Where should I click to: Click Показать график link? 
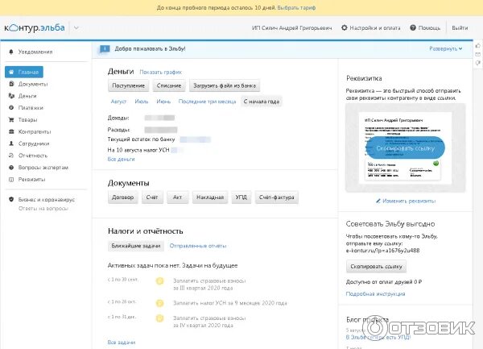[x=160, y=73]
